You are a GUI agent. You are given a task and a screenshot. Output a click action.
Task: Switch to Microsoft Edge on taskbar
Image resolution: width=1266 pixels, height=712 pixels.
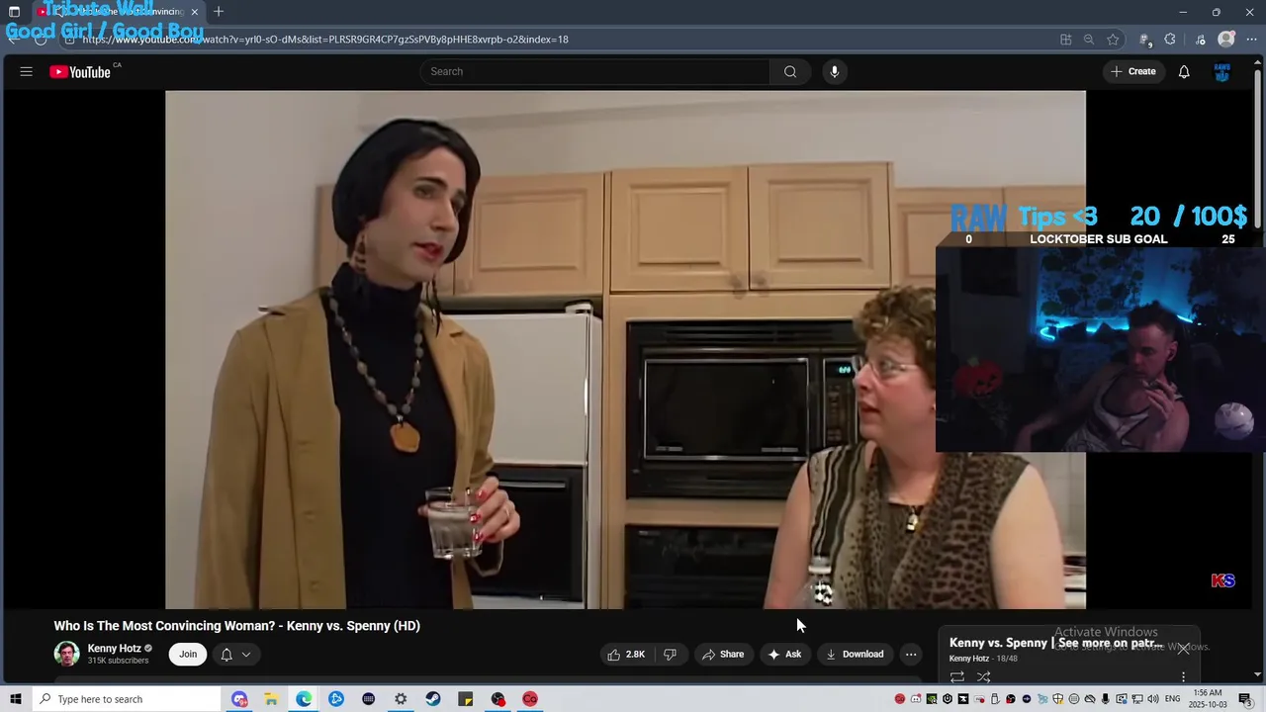304,699
